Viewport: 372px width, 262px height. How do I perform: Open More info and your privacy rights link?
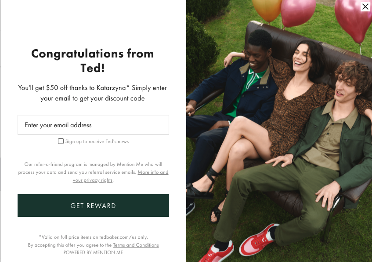pyautogui.click(x=120, y=176)
